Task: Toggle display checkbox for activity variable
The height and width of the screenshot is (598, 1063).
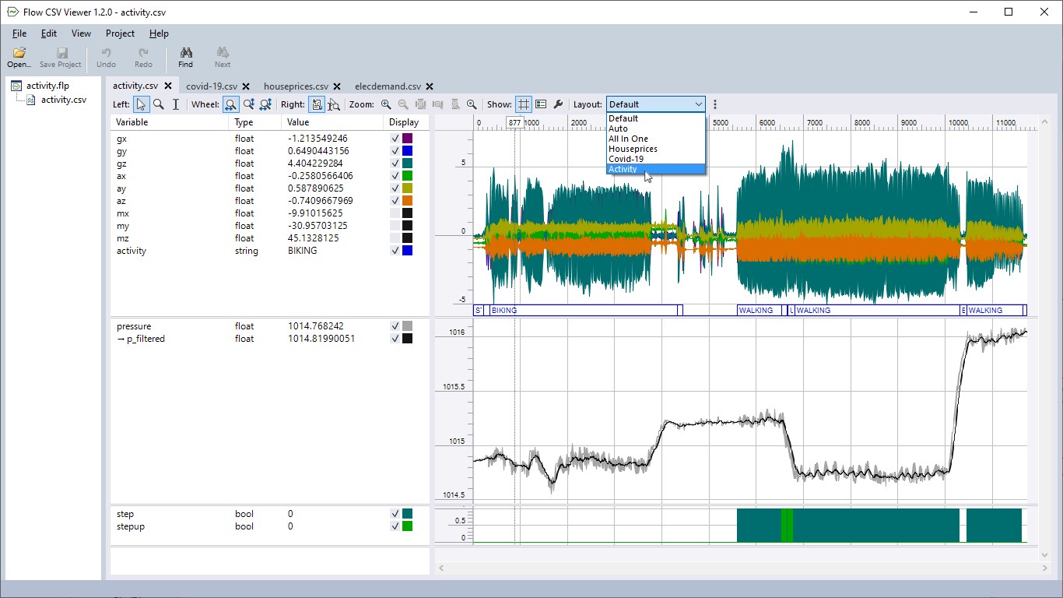Action: [395, 251]
